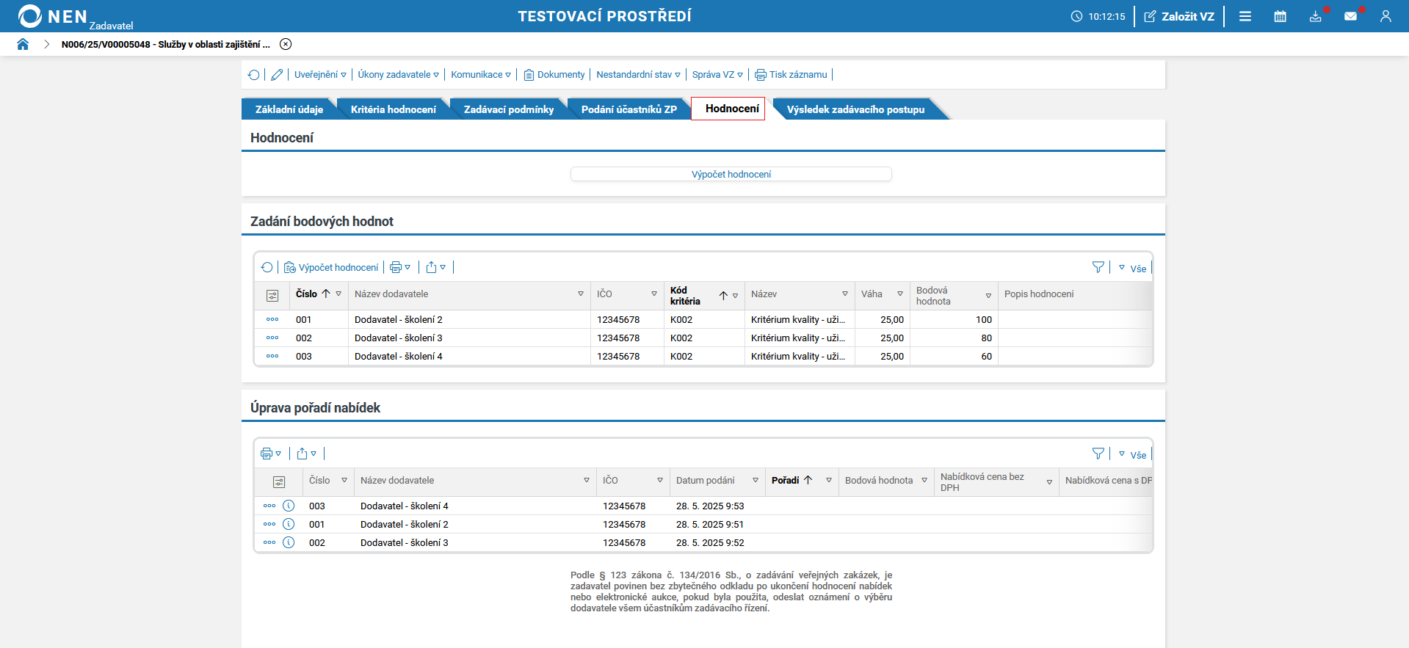Toggle column settings in Zadání bodových hodnot table
Image resolution: width=1409 pixels, height=648 pixels.
coord(272,296)
